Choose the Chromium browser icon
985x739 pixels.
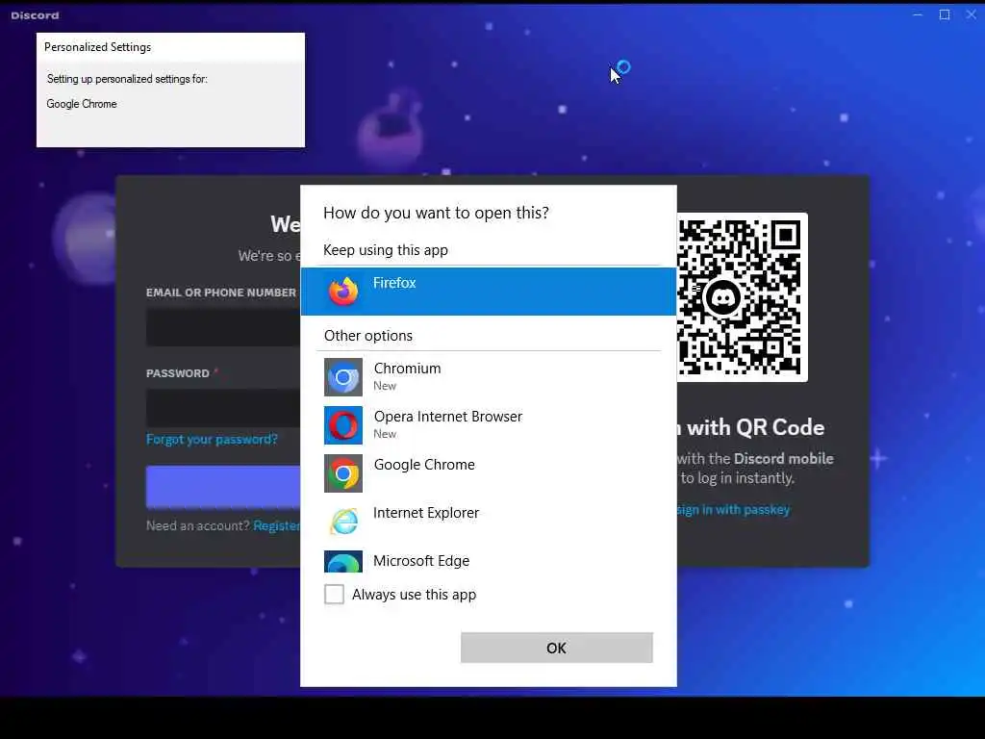343,377
